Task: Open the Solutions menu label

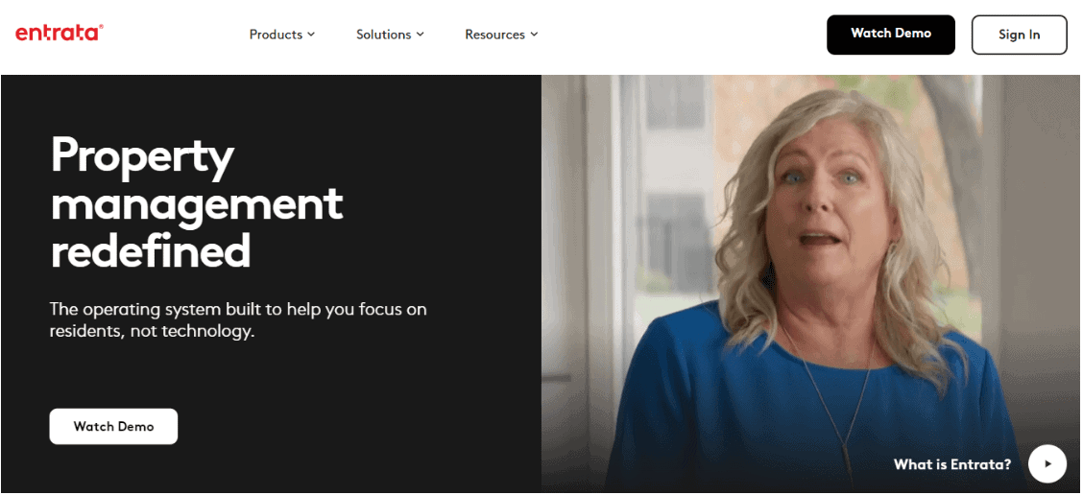Action: (383, 35)
